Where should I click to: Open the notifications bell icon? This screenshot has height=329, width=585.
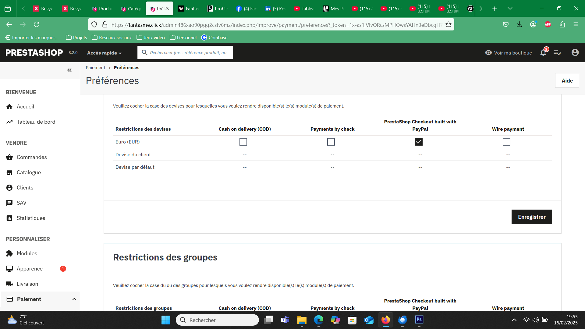point(543,52)
